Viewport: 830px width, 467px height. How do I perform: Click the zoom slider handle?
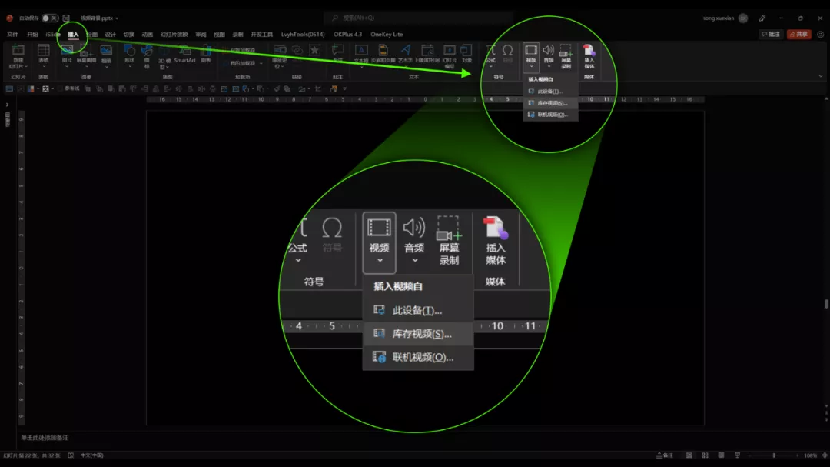pyautogui.click(x=774, y=455)
